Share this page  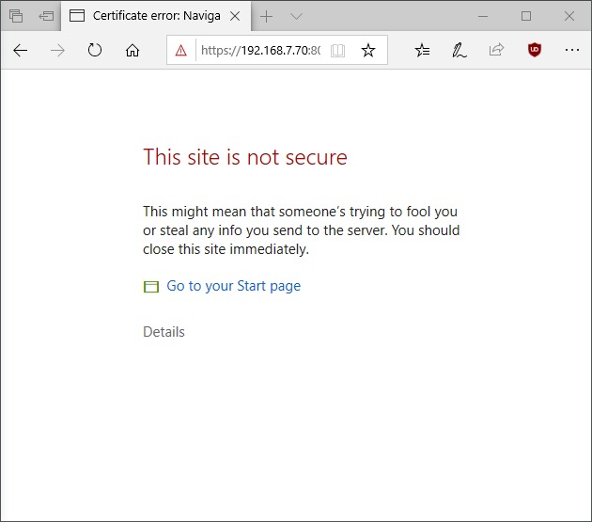tap(497, 51)
